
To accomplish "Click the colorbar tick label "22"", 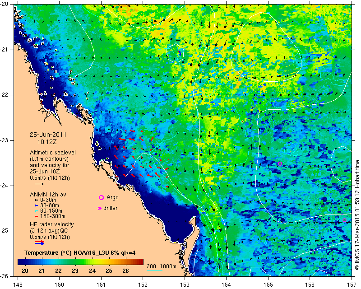I will click(x=59, y=271).
